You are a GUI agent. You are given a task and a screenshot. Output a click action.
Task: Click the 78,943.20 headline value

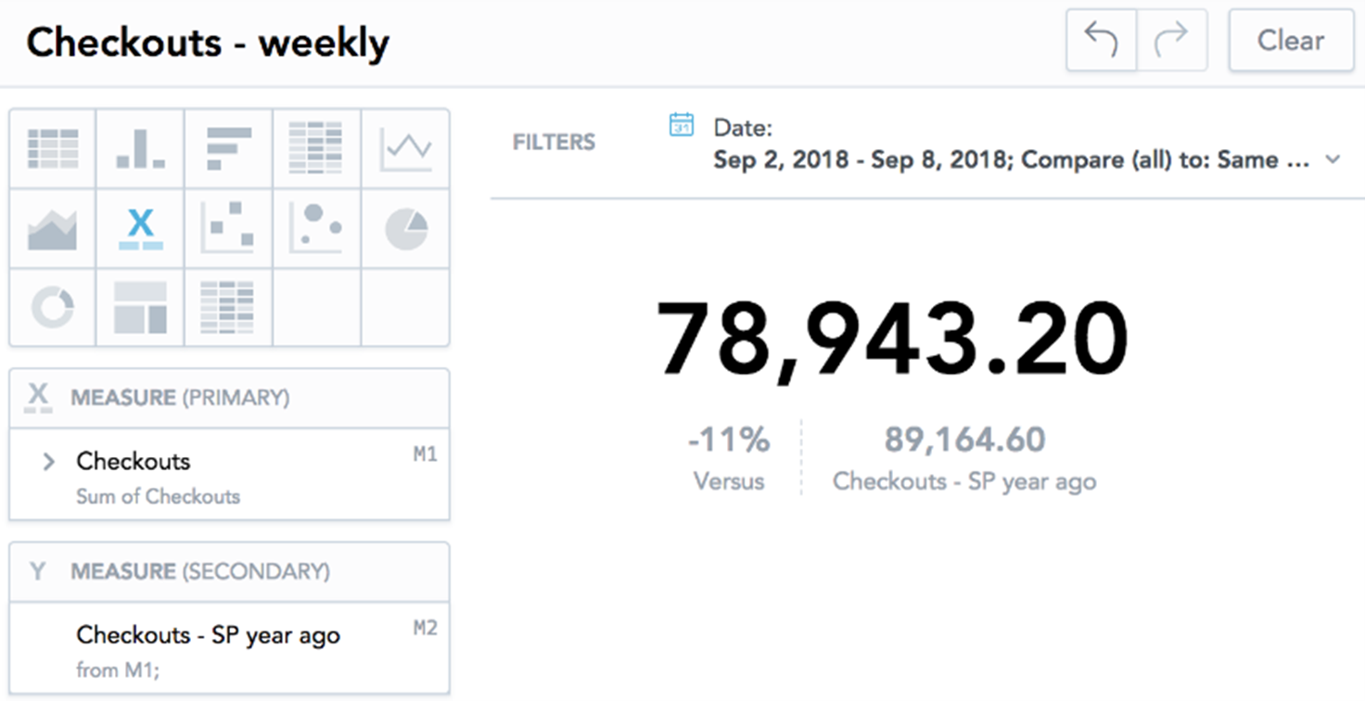(x=891, y=338)
